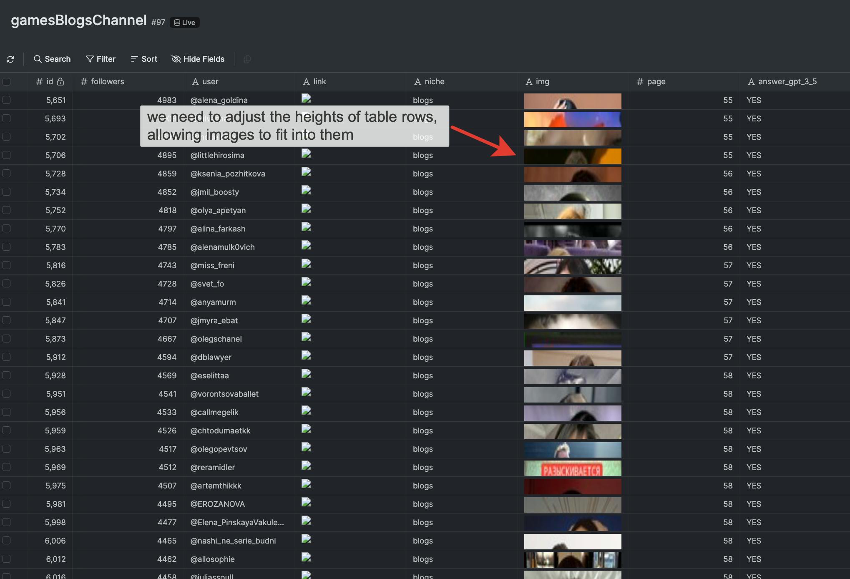Click the refresh table icon
Viewport: 850px width, 579px height.
coord(10,59)
